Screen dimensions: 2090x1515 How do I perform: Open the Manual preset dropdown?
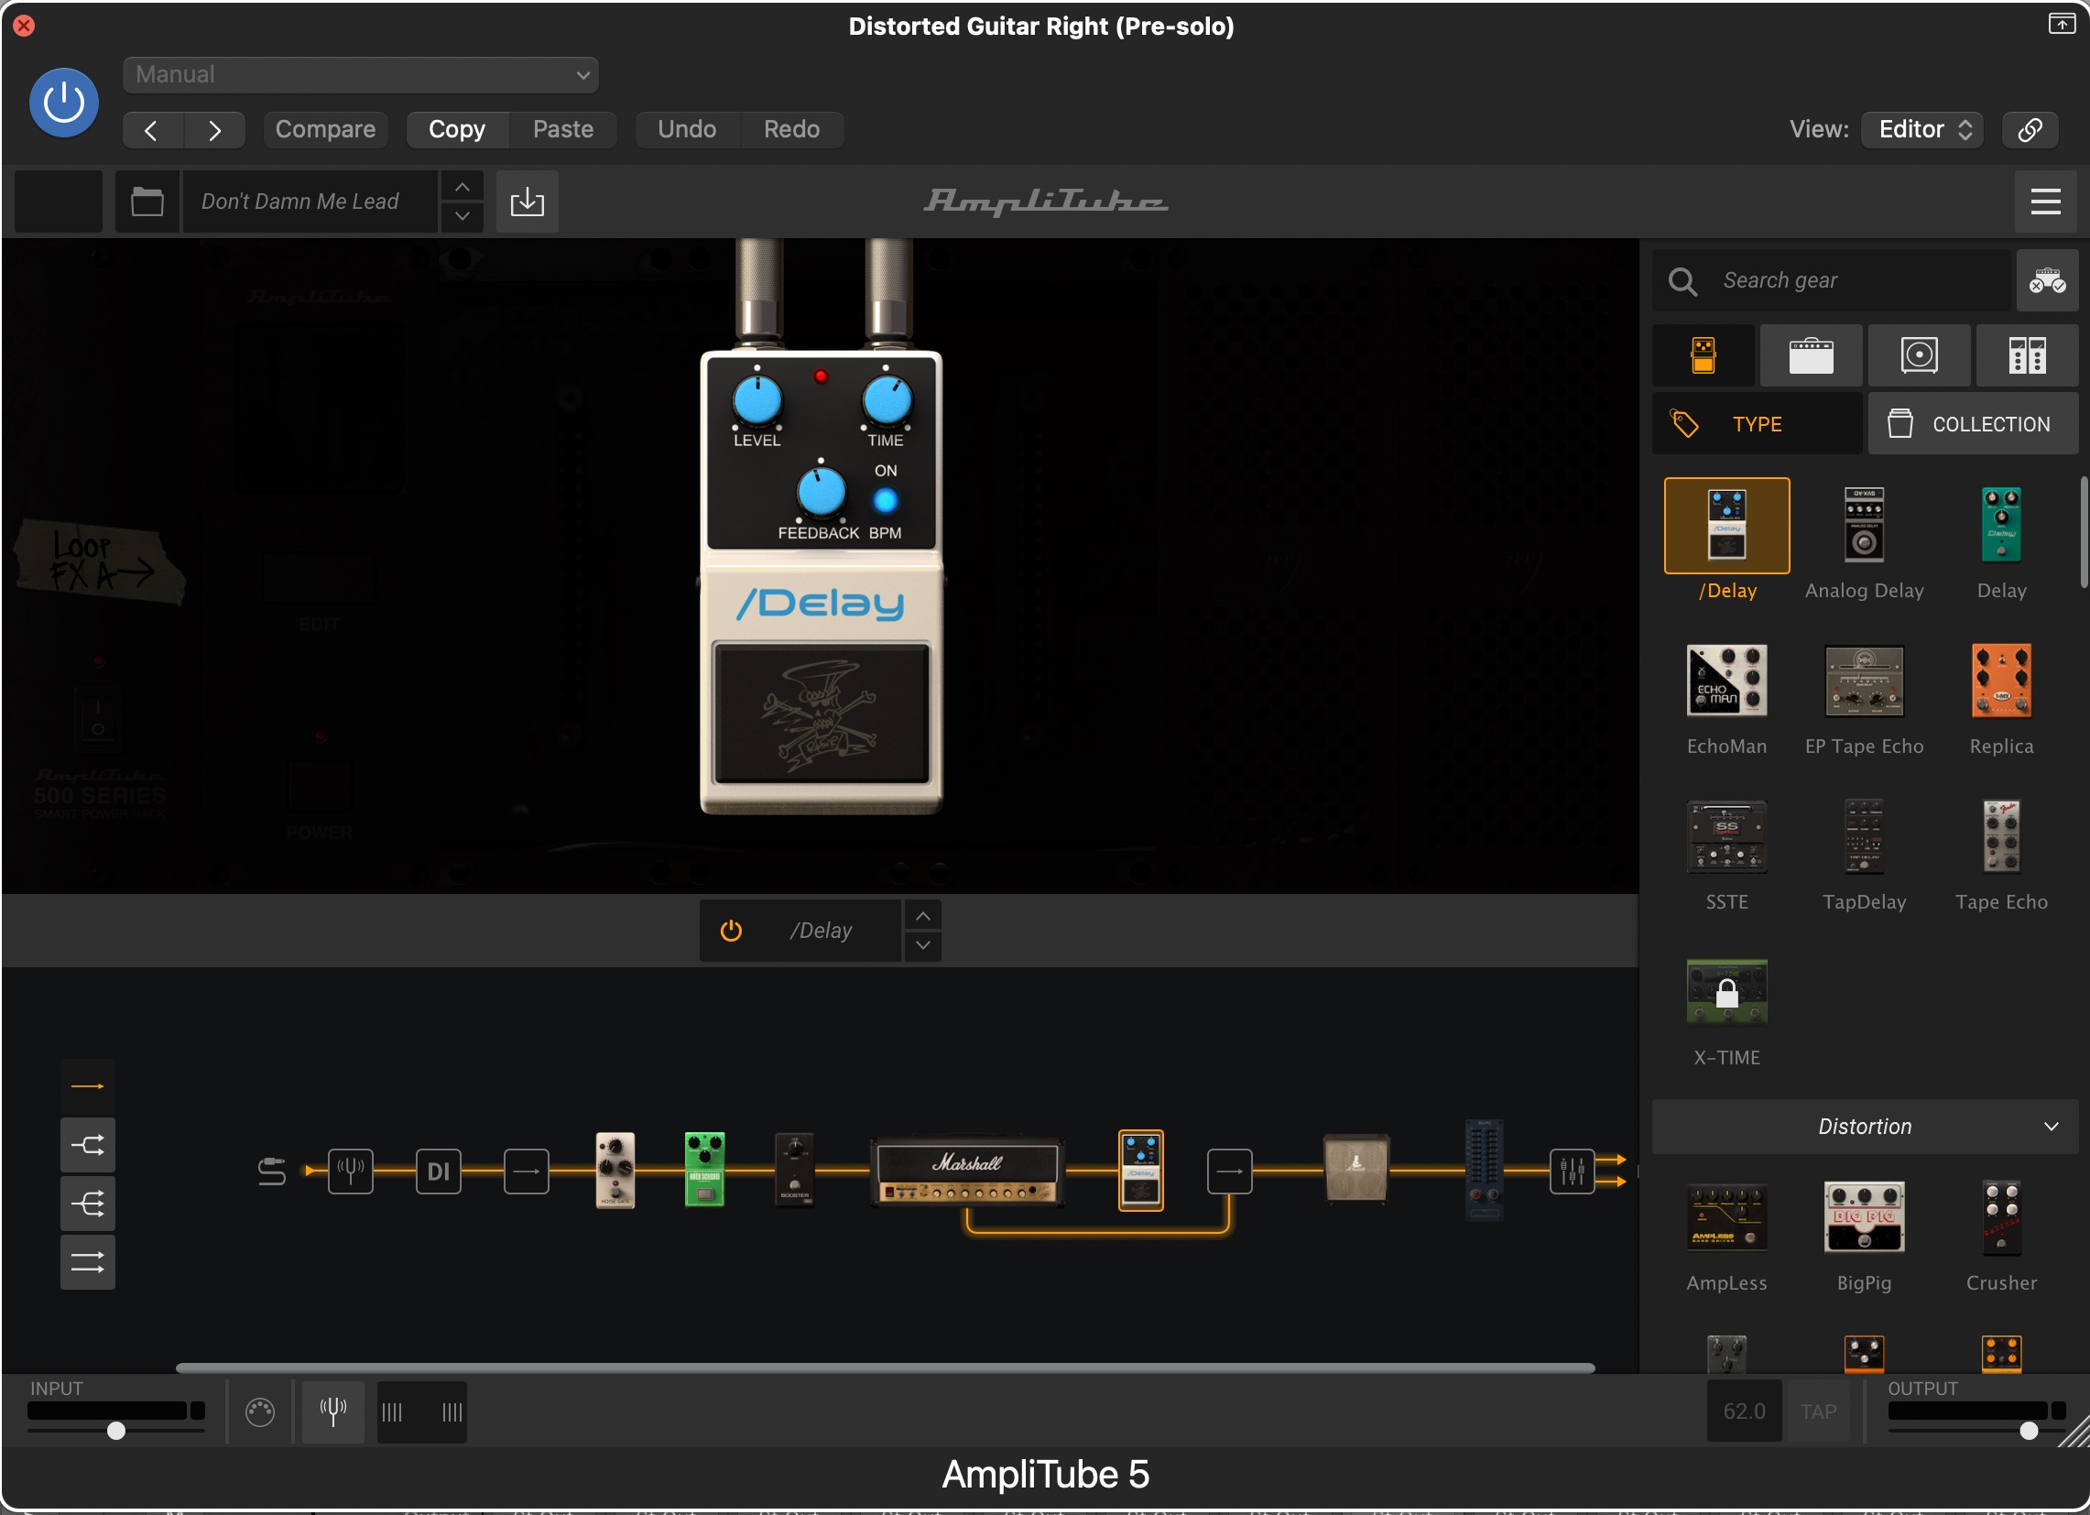pos(360,74)
